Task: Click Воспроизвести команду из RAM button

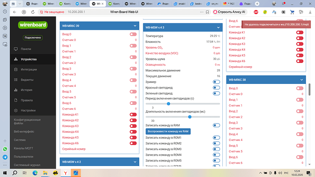Action: pos(168,131)
